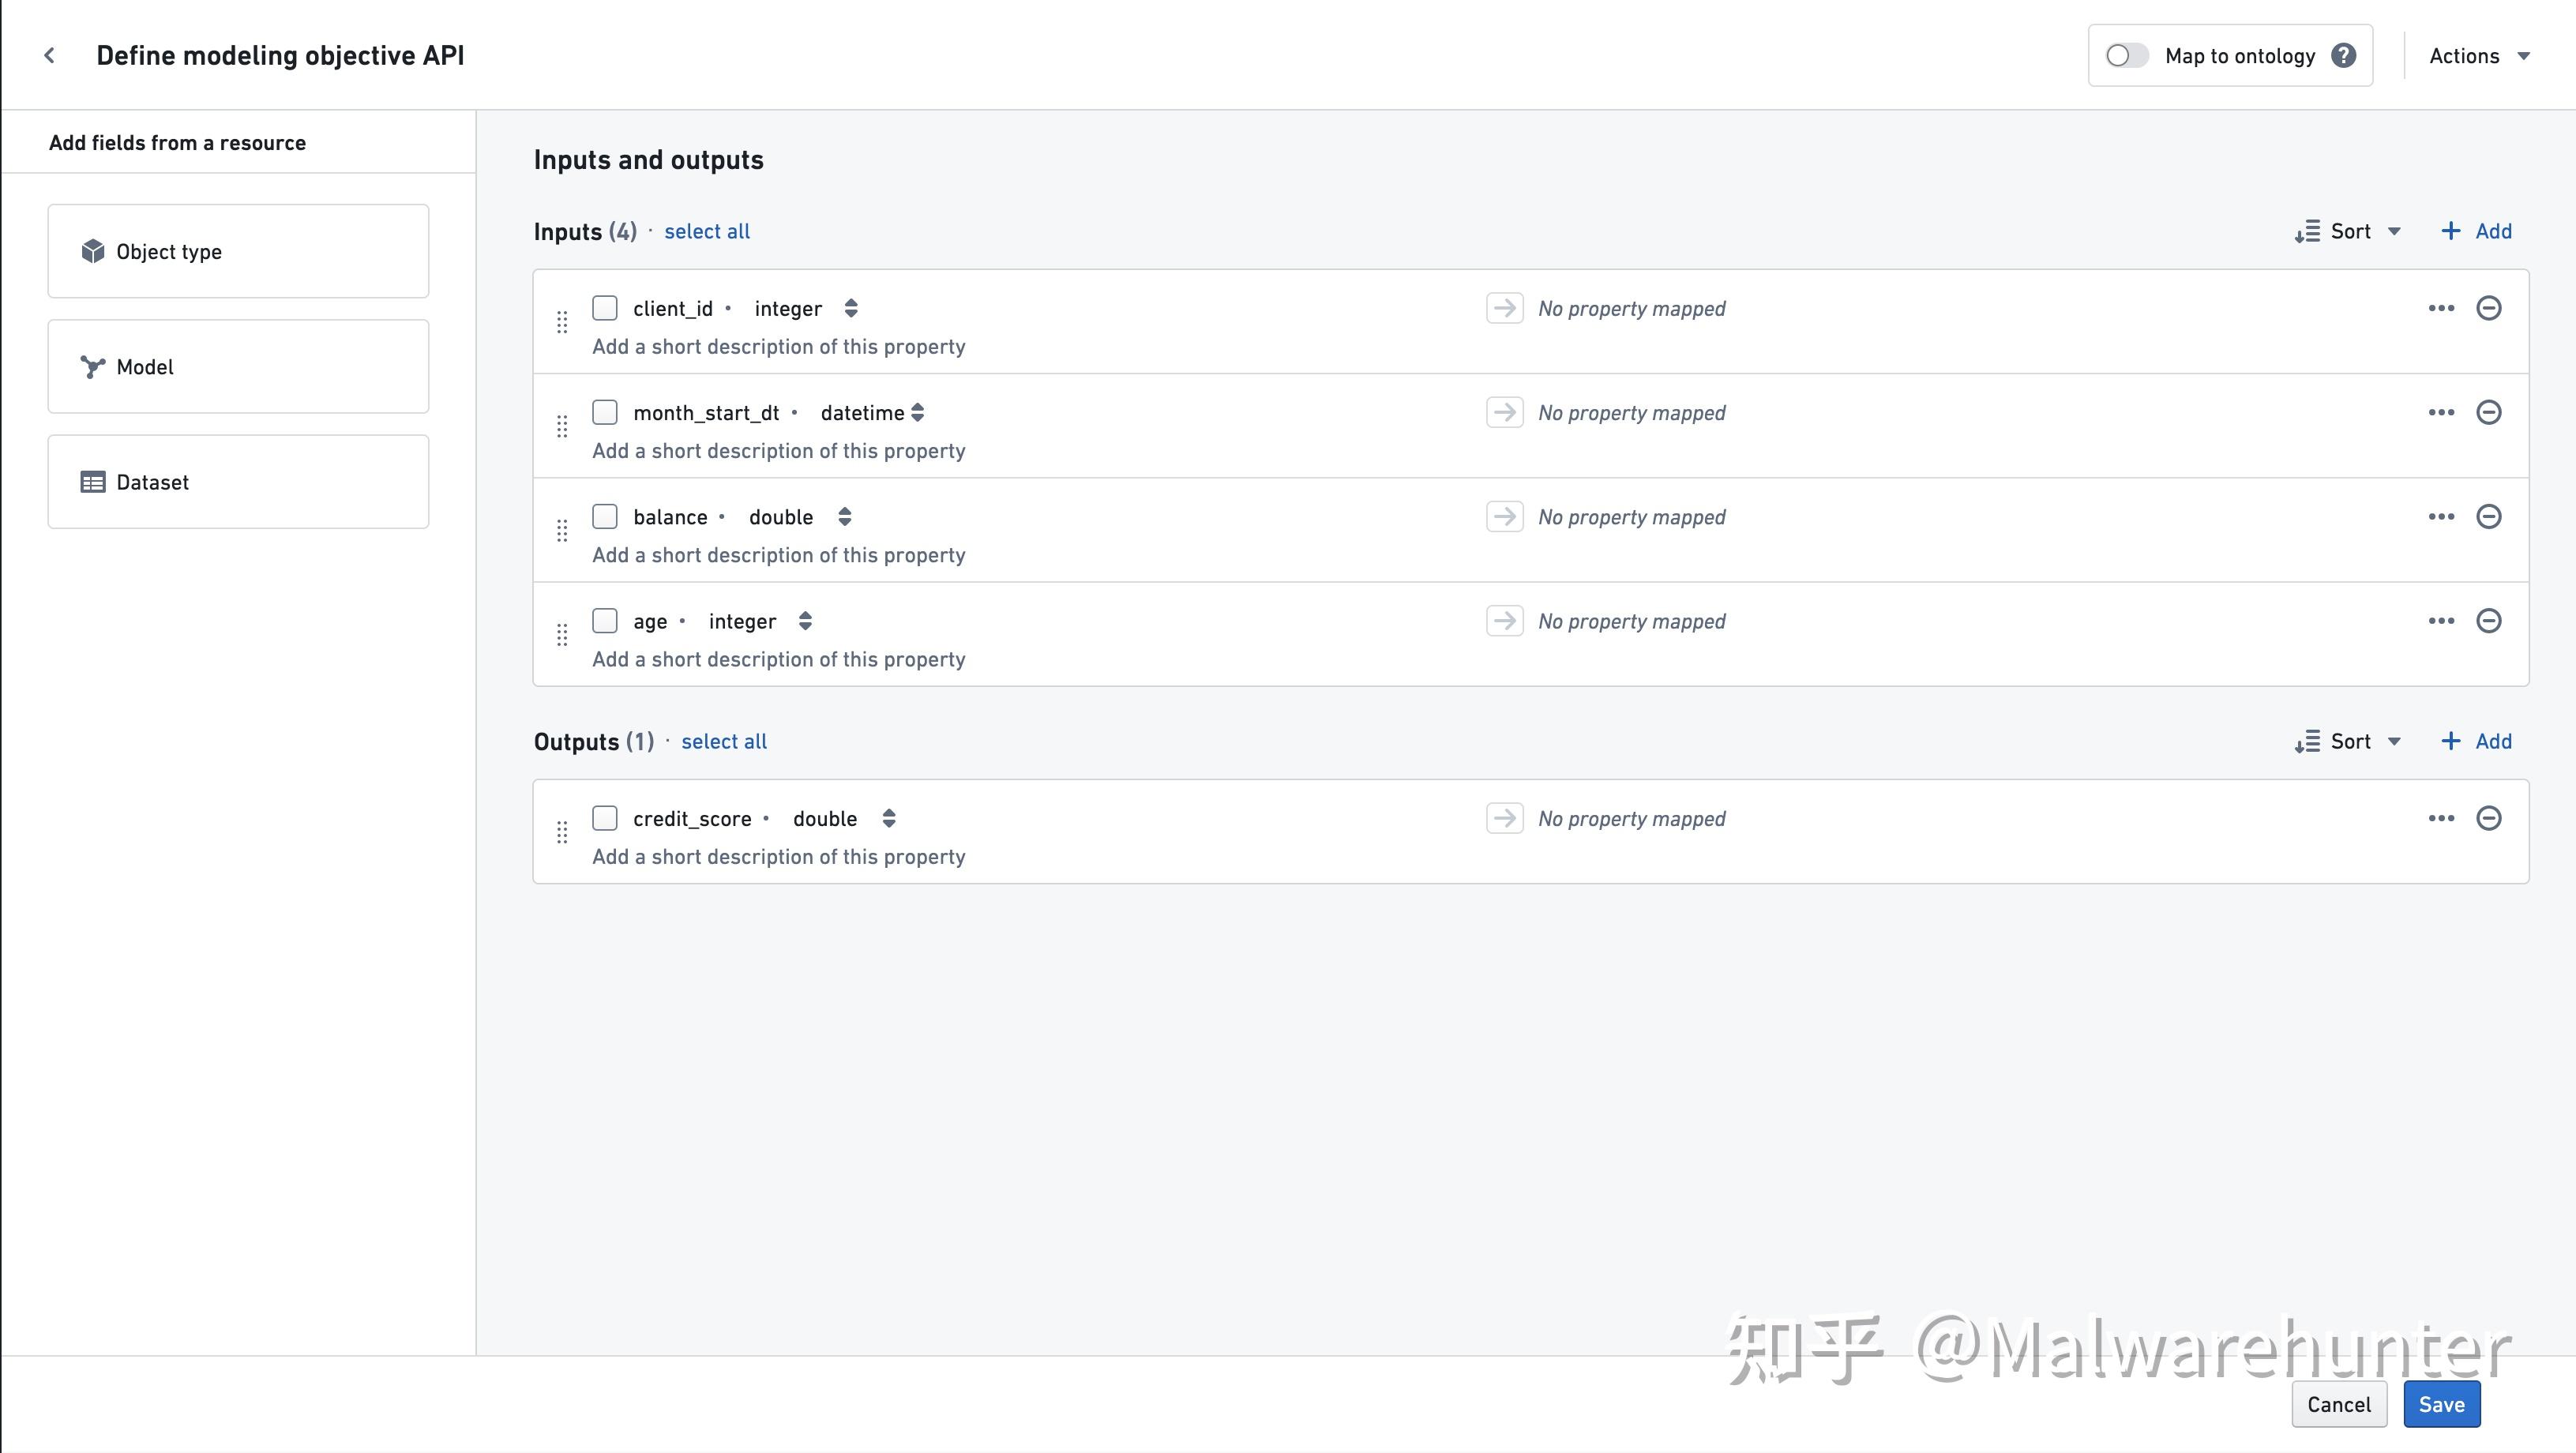2576x1453 pixels.
Task: Remove the age input
Action: pos(2489,620)
